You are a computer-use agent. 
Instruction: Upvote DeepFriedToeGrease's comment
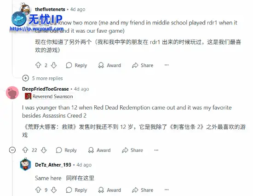25,150
